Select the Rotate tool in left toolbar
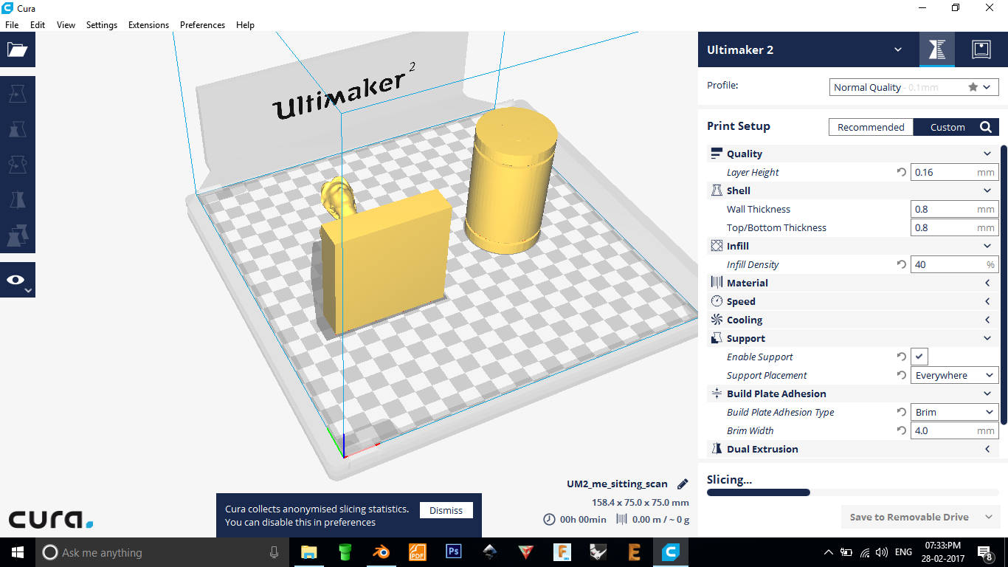This screenshot has width=1008, height=567. click(17, 165)
